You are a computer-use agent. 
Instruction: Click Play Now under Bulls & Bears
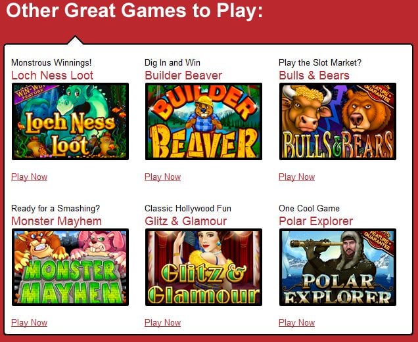coord(296,177)
